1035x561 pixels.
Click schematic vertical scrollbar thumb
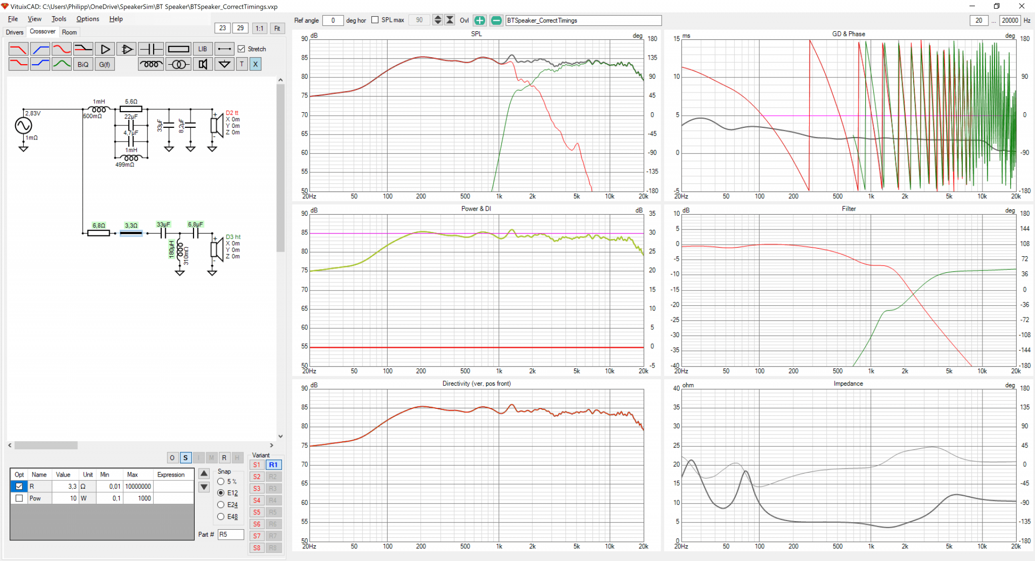click(x=280, y=168)
